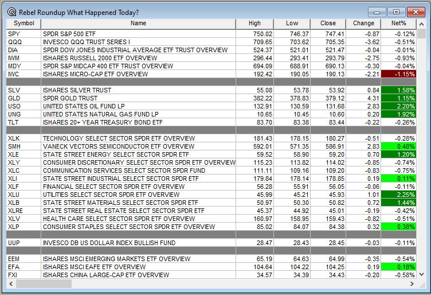Click the XLP close value 84.38
Screen dimensions: 431x295
coord(328,227)
